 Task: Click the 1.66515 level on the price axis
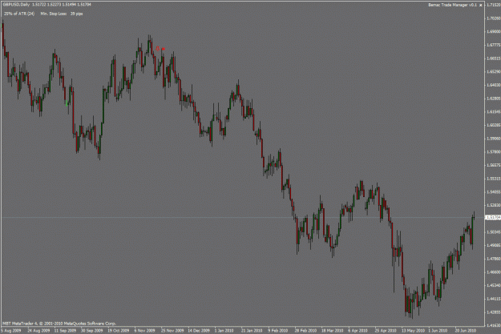click(494, 58)
